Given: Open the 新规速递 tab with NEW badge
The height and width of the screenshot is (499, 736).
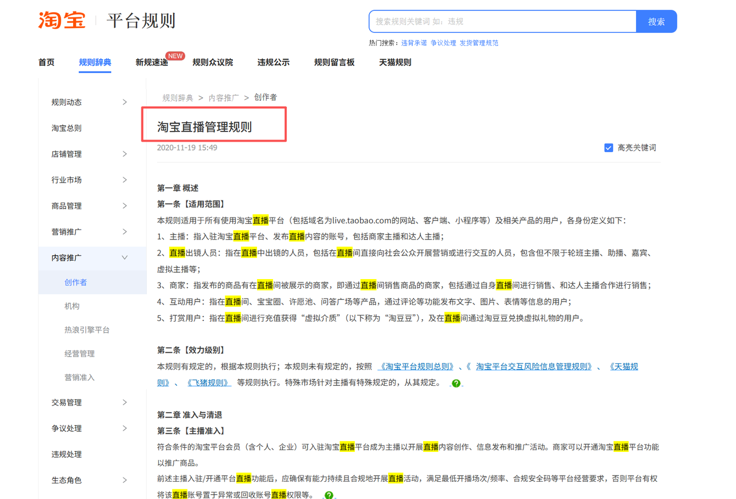Looking at the screenshot, I should click(x=152, y=62).
